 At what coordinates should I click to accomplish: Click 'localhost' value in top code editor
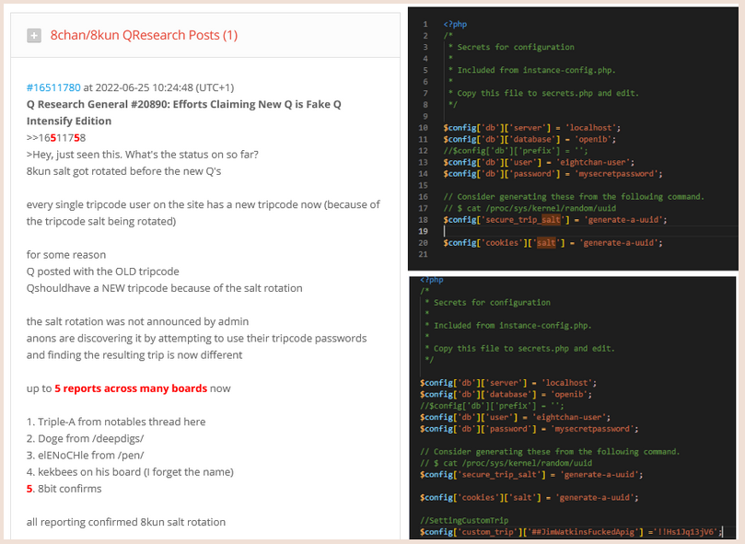590,128
